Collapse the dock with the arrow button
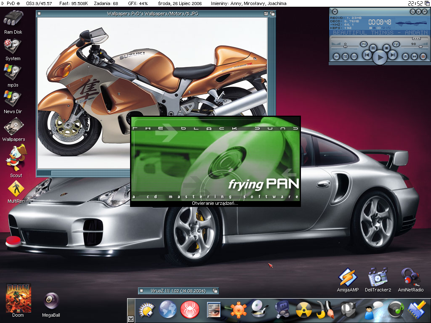The height and width of the screenshot is (323, 431). [x=131, y=319]
